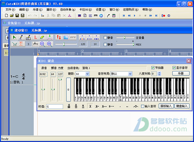Select the pencil draw tool

click(21, 37)
